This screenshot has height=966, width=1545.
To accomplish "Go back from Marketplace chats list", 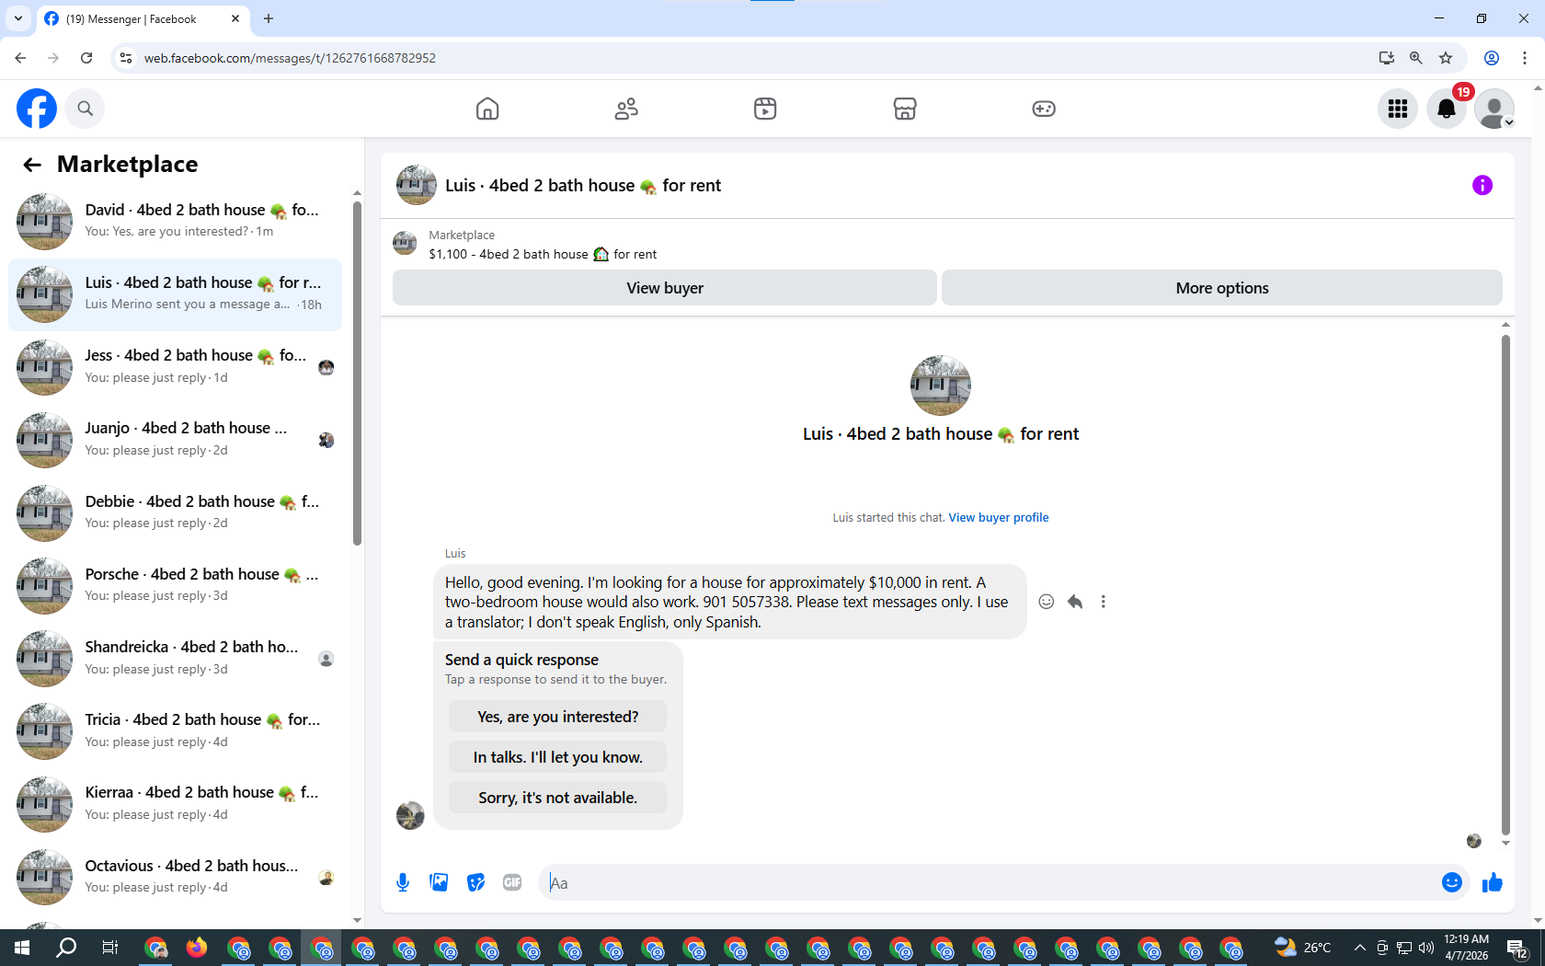I will [32, 165].
